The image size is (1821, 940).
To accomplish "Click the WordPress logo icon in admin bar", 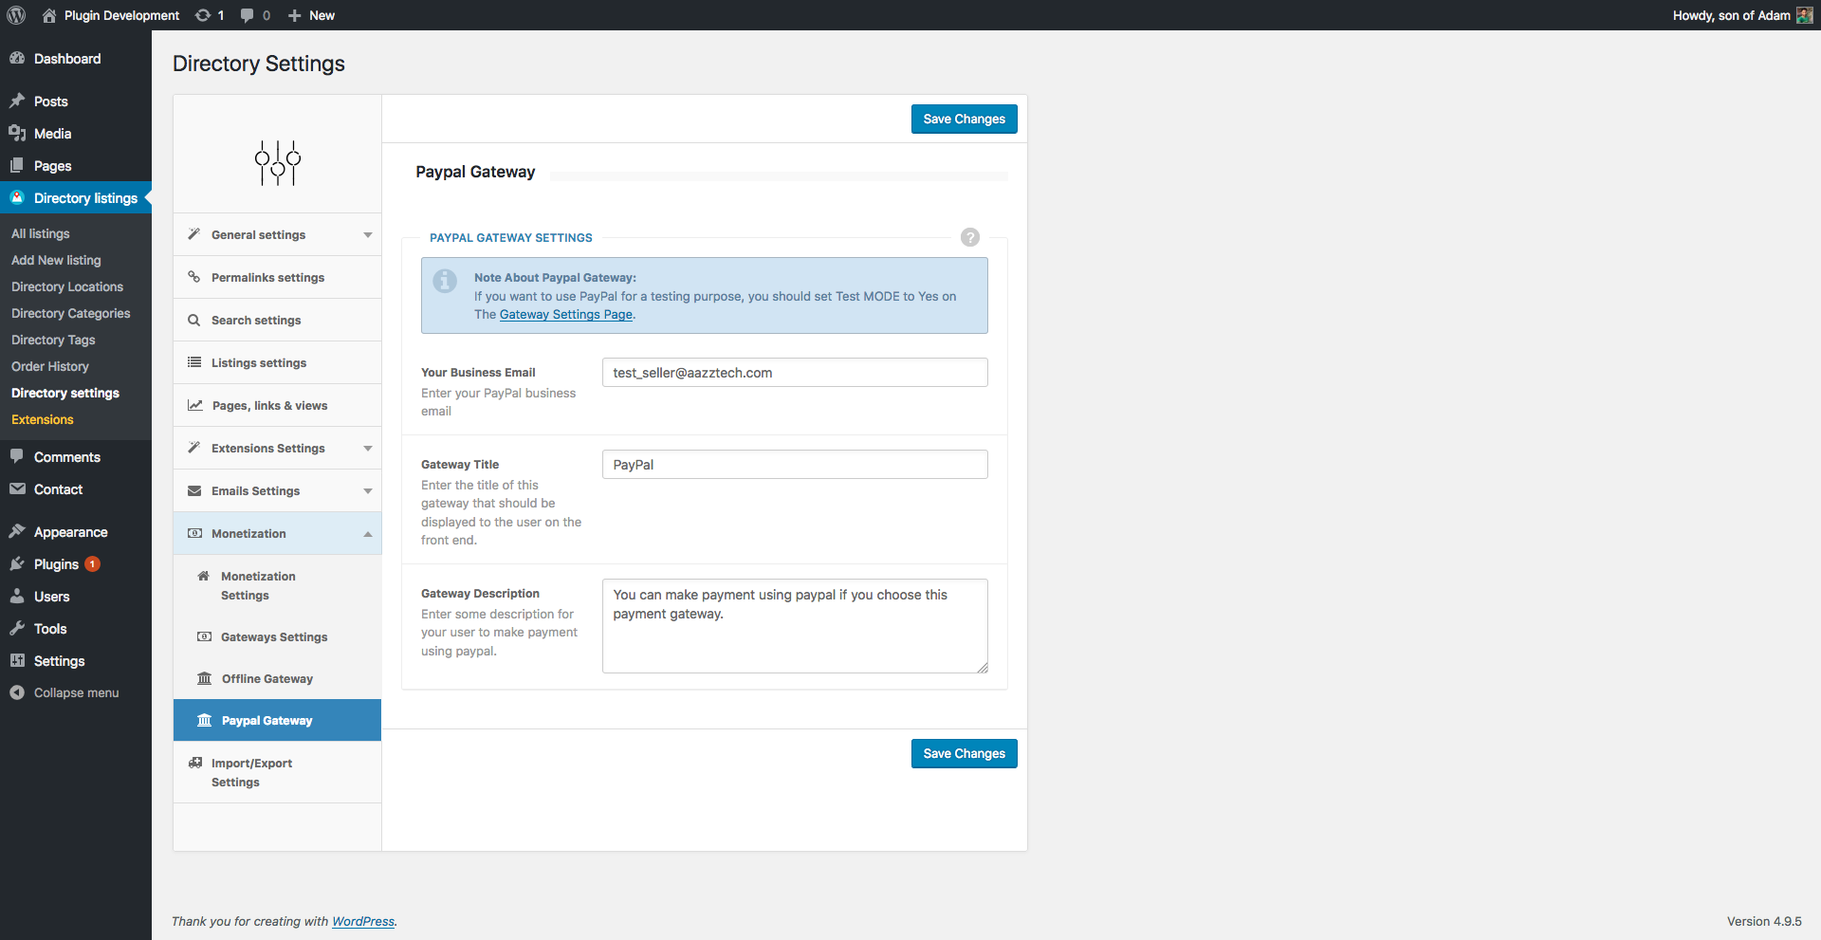I will pyautogui.click(x=16, y=15).
